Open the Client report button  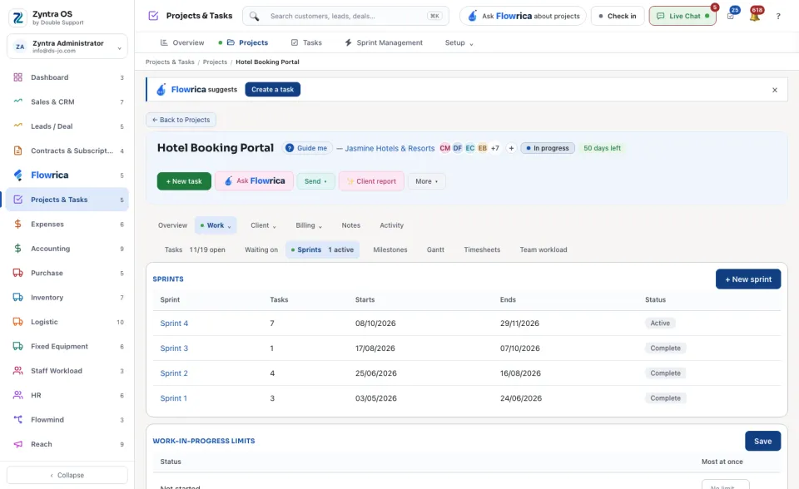(371, 181)
